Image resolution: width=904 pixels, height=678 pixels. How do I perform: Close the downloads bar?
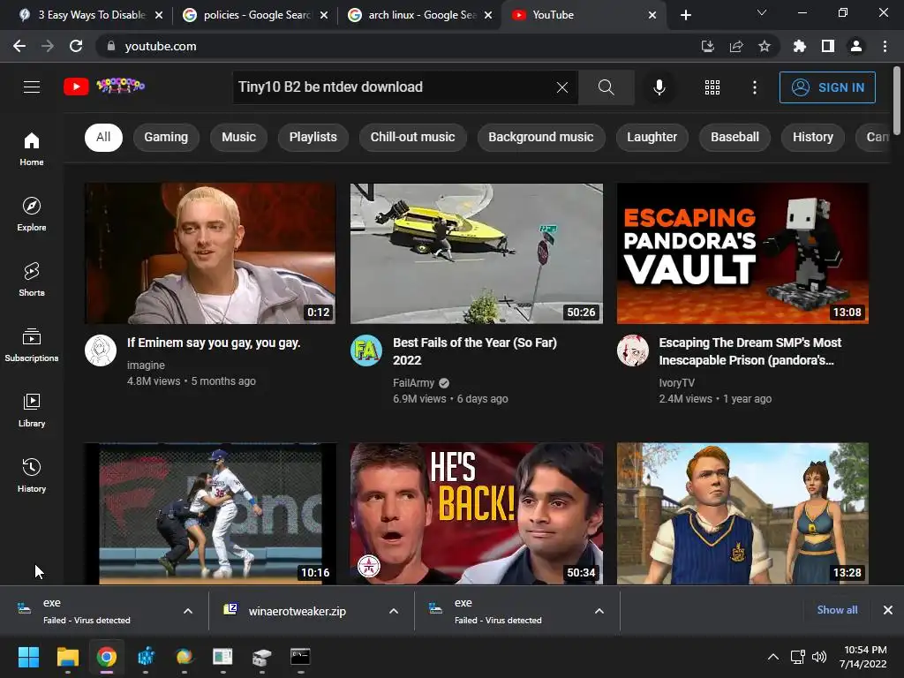click(x=888, y=610)
